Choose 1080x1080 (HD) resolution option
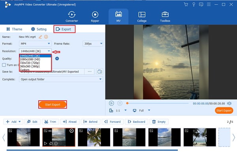Viewport: 237px width, 154px height. [x=35, y=59]
